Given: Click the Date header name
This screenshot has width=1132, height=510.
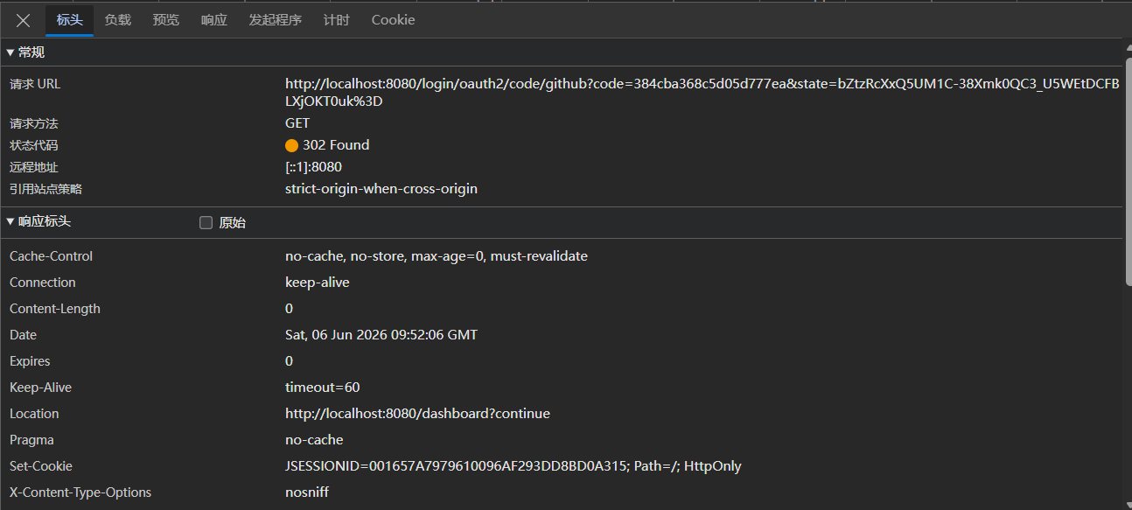Looking at the screenshot, I should tap(24, 335).
